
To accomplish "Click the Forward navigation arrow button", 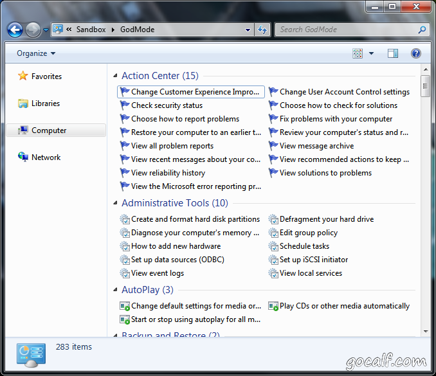I will tap(33, 30).
